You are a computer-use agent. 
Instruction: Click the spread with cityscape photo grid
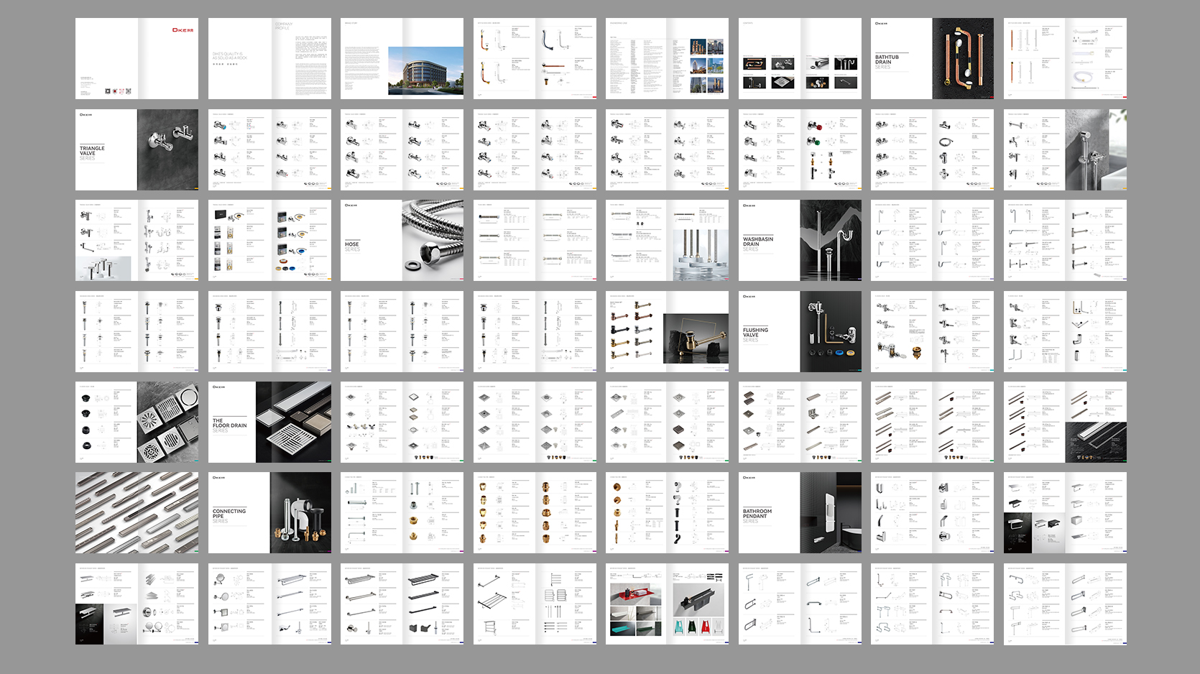point(667,58)
